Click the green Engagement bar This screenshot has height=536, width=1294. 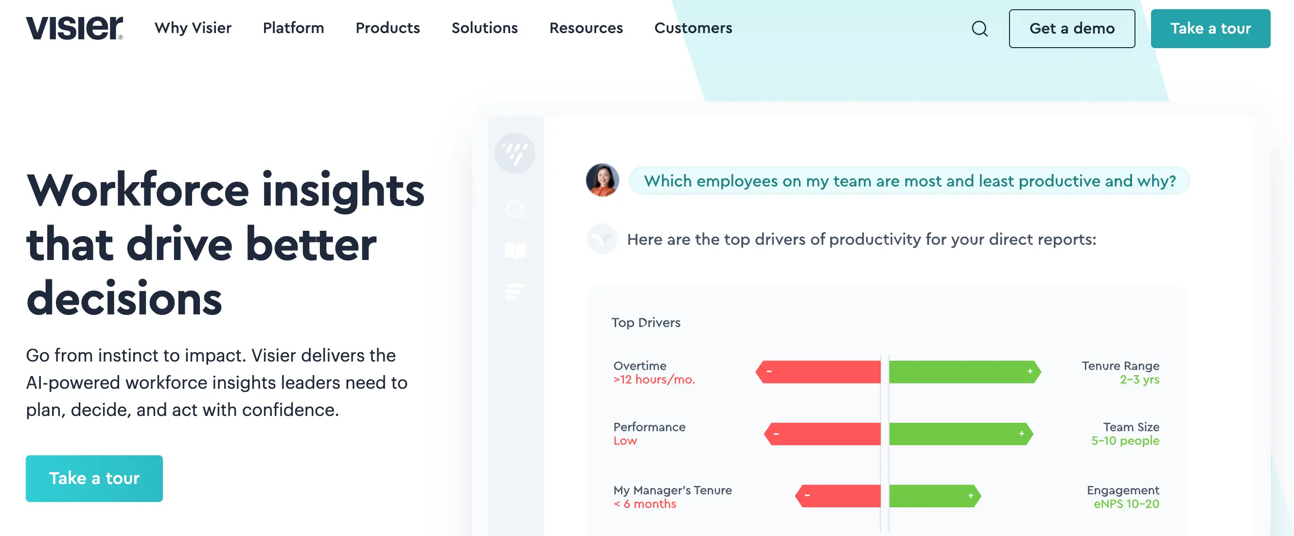tap(935, 496)
